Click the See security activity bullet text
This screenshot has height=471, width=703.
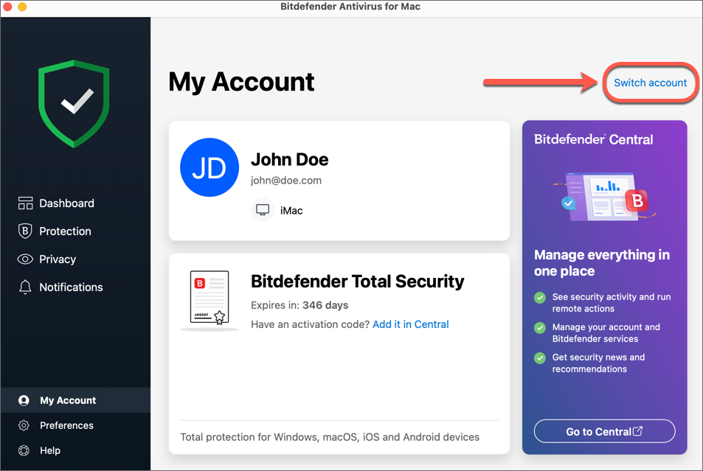[x=612, y=302]
